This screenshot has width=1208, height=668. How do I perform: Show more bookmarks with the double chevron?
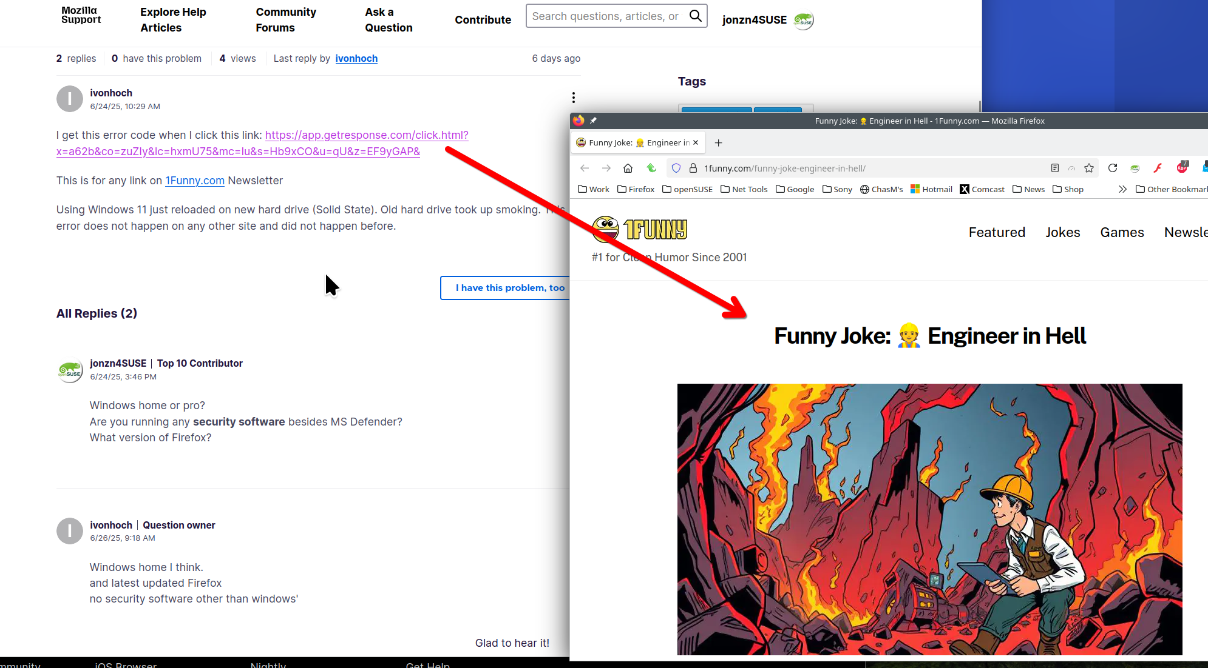(x=1122, y=189)
